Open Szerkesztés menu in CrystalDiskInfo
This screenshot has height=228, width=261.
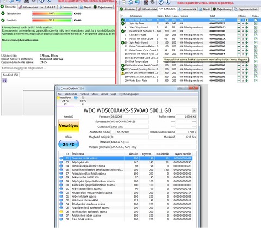(71, 94)
